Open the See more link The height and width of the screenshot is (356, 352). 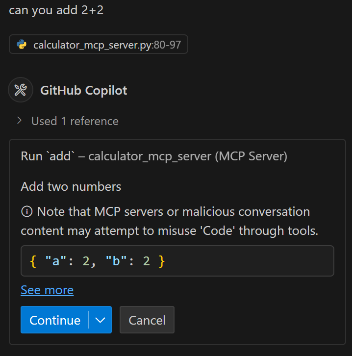[47, 290]
